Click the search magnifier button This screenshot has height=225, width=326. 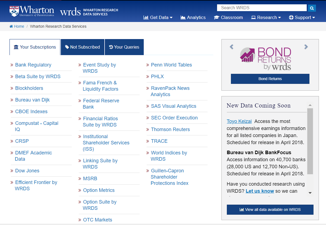coord(312,8)
